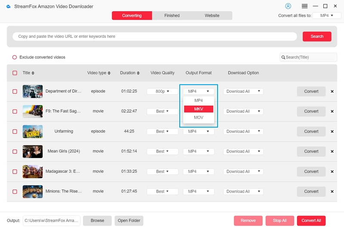This screenshot has width=344, height=229.
Task: Open Download All dropdown for Minions row
Action: [243, 192]
